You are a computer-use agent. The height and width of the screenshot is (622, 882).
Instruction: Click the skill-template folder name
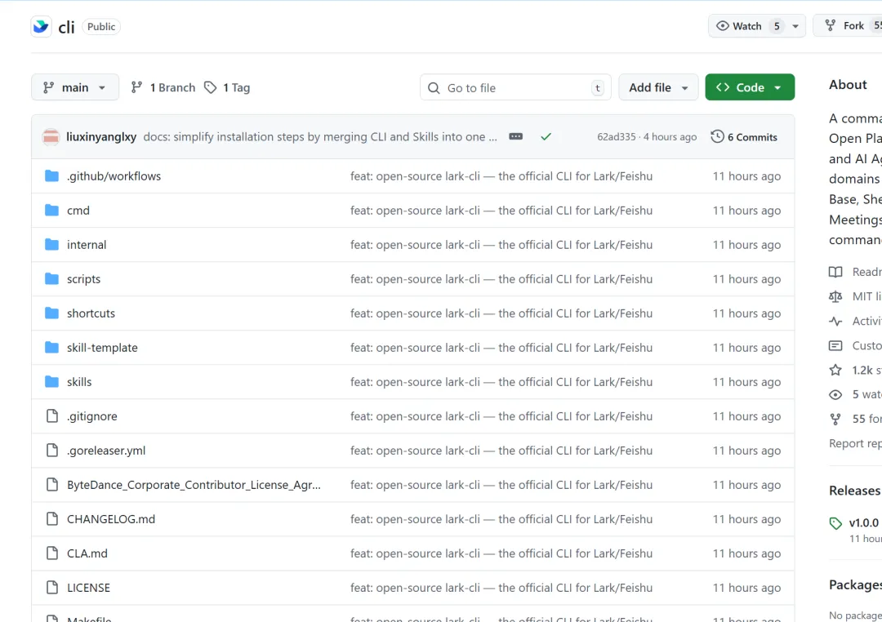tap(102, 348)
